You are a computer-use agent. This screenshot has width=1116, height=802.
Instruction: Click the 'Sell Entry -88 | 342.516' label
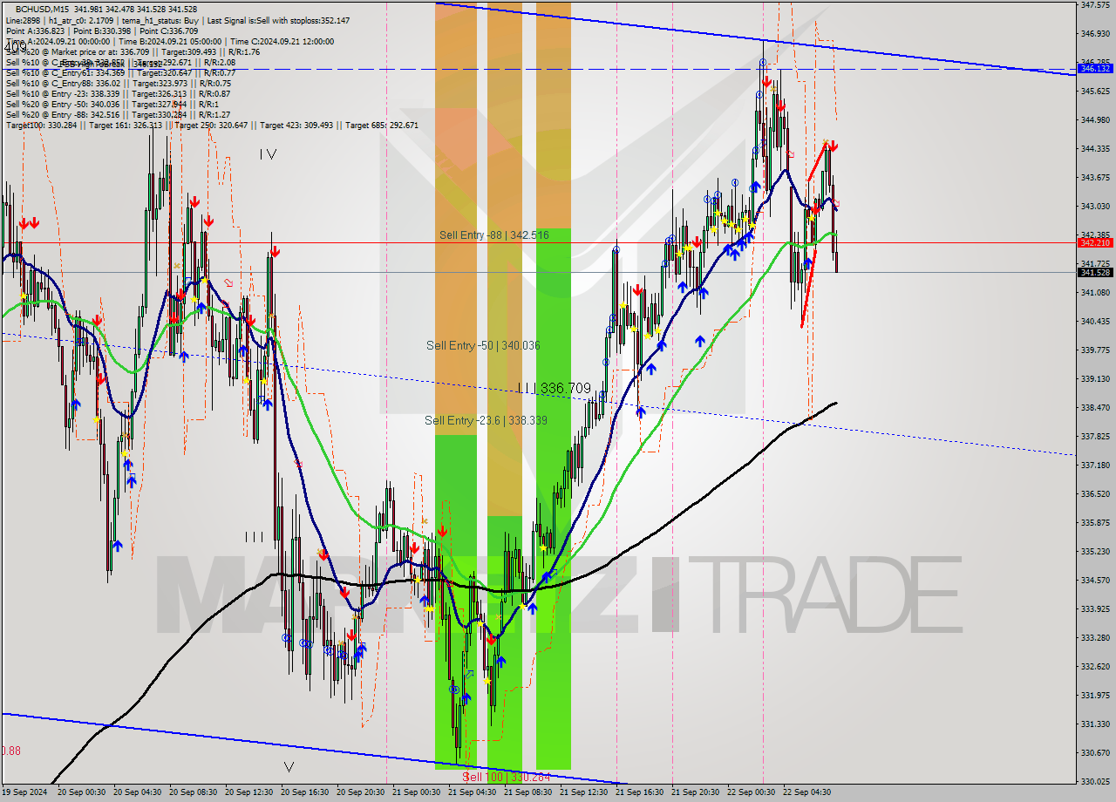point(493,235)
